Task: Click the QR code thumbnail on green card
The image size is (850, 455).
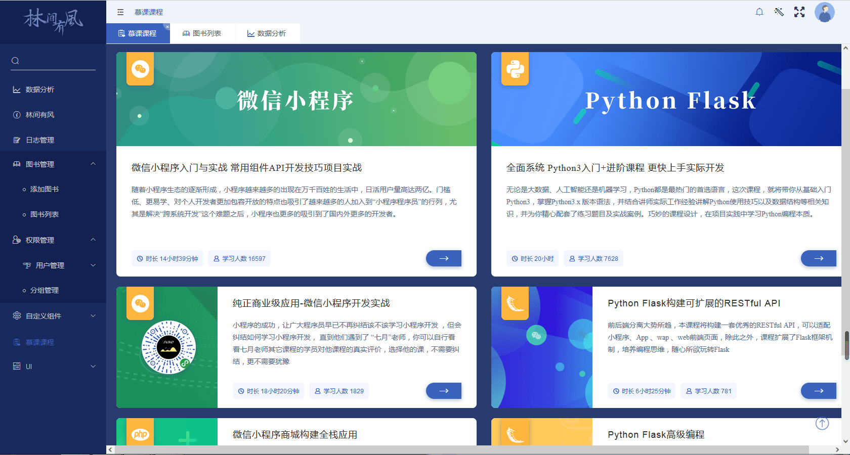Action: [168, 347]
